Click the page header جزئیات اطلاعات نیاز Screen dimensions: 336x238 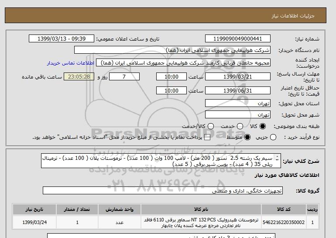click(293, 16)
